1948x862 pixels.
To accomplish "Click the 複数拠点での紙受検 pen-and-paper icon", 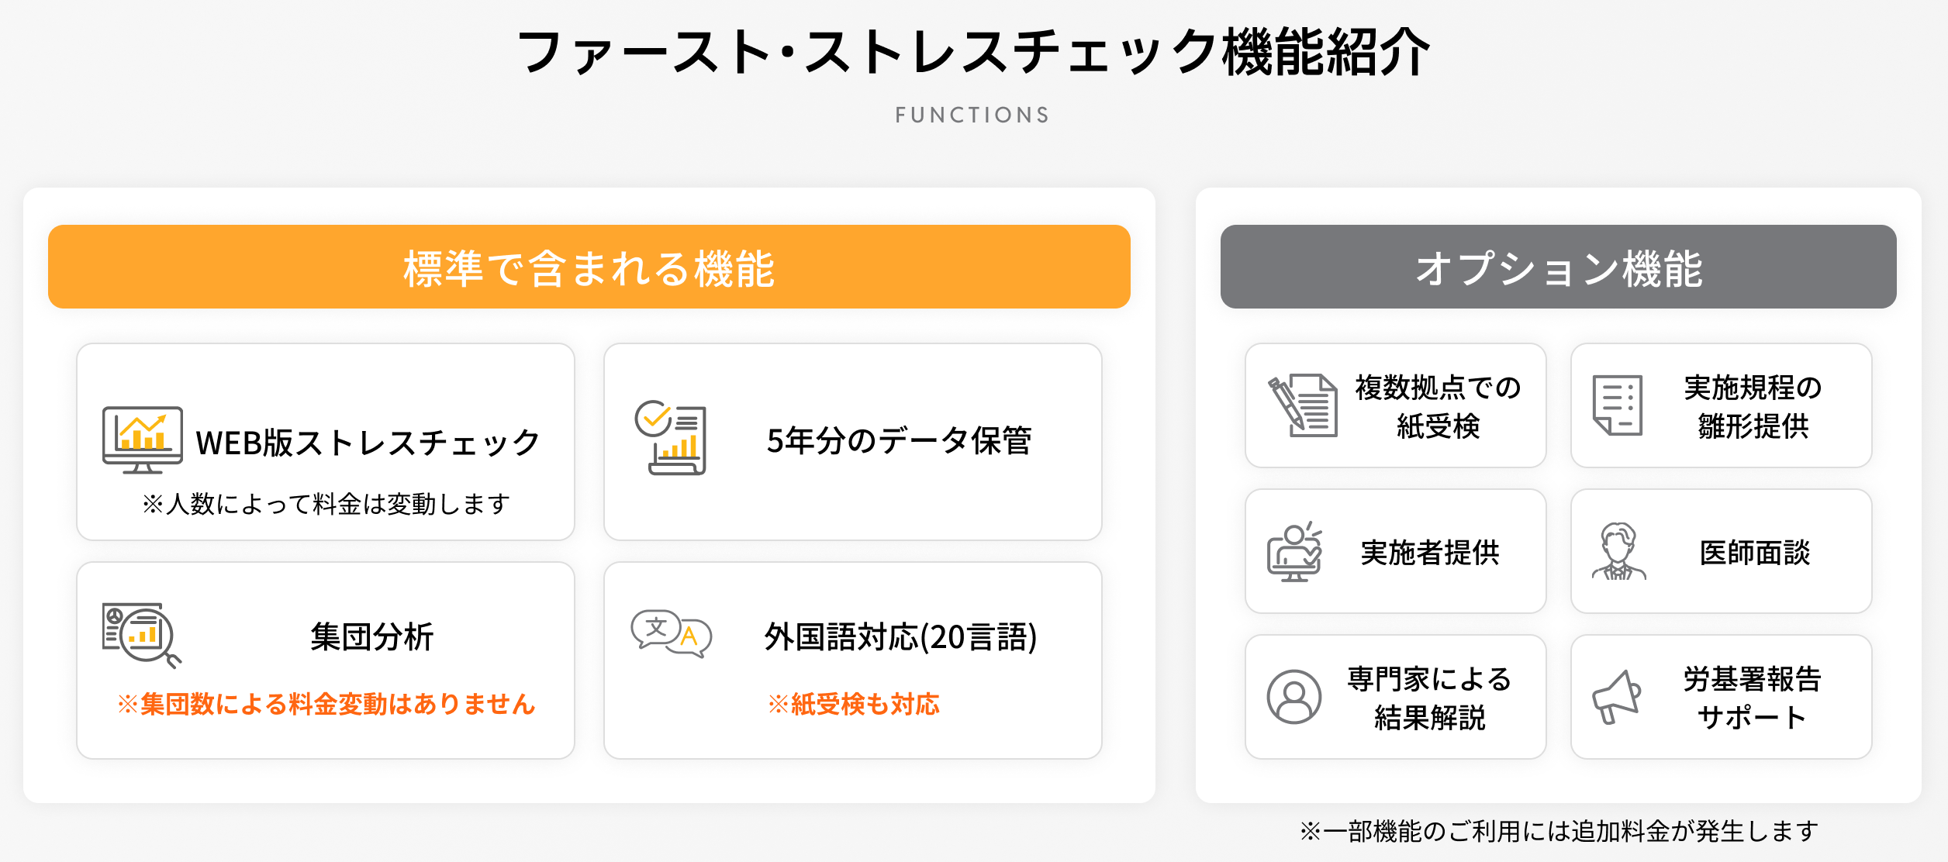I will [1303, 405].
